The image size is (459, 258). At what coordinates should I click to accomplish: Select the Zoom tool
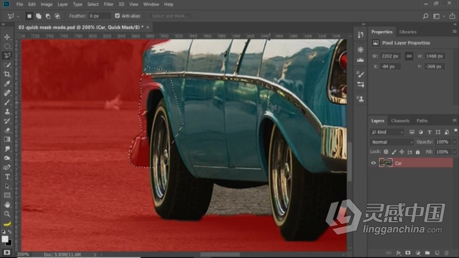tap(7, 214)
